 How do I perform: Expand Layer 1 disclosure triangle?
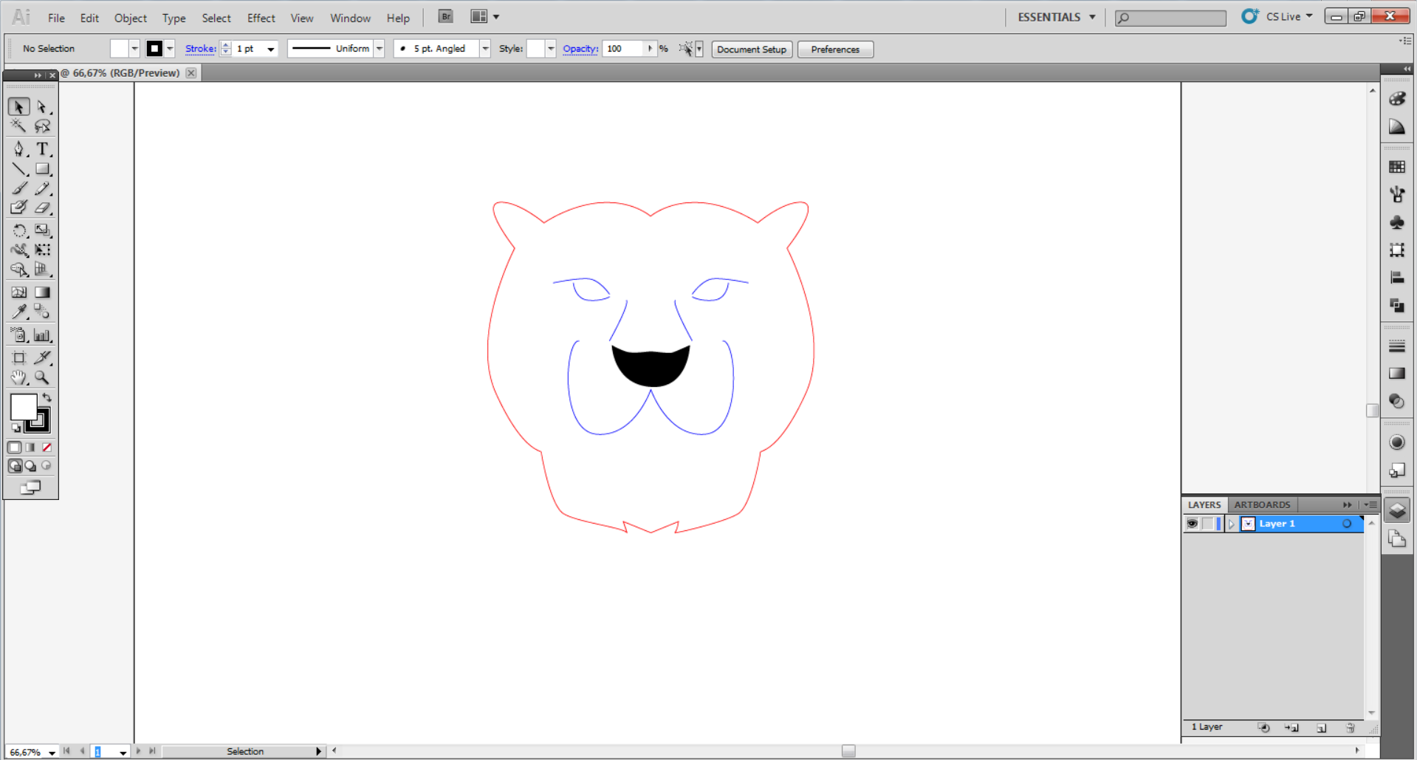(x=1231, y=524)
